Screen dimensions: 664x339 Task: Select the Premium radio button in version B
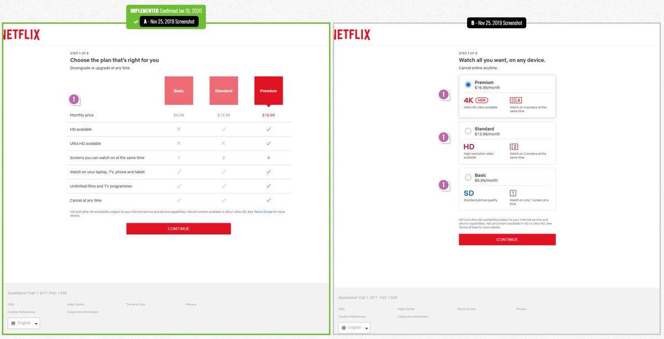468,84
